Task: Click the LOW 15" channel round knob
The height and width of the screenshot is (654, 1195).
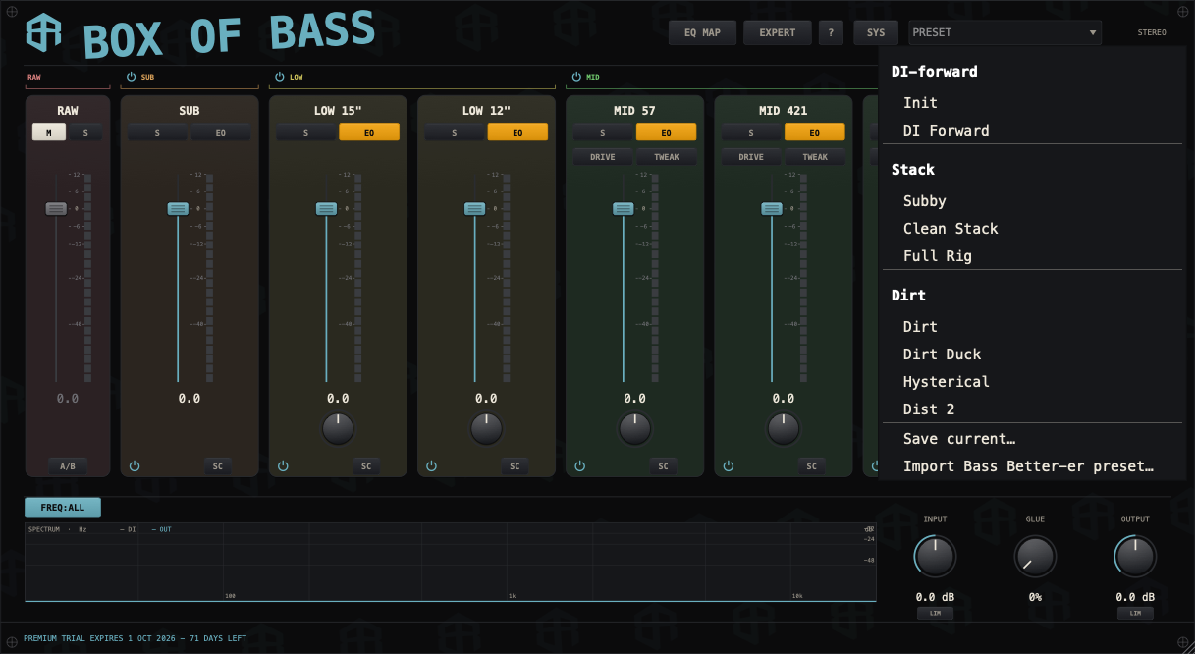Action: point(338,428)
